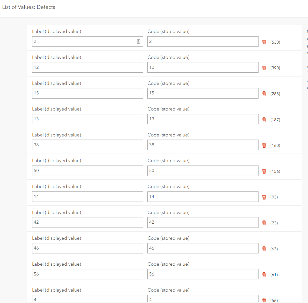The image size is (308, 303).
Task: Delete the row labeled 14
Action: tap(264, 197)
